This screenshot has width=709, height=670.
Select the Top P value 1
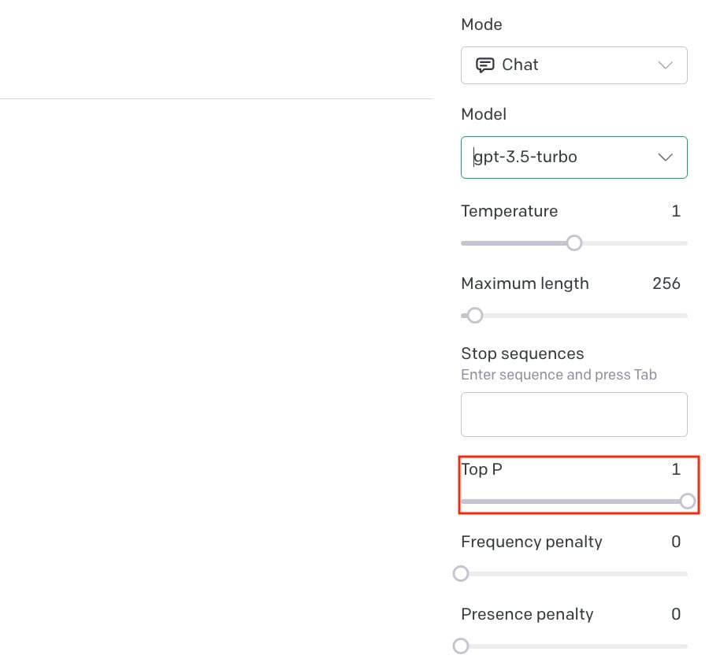click(676, 469)
